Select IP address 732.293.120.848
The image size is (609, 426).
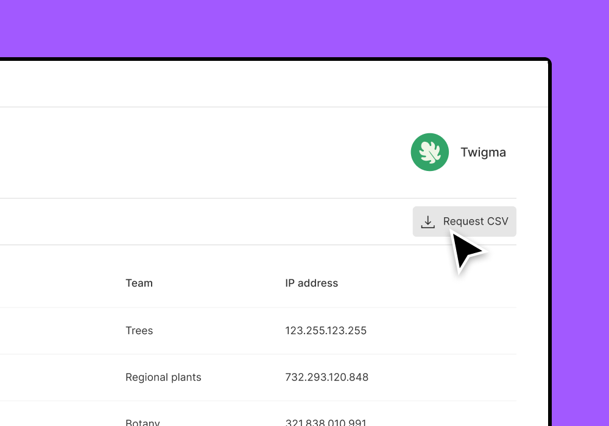pyautogui.click(x=326, y=377)
